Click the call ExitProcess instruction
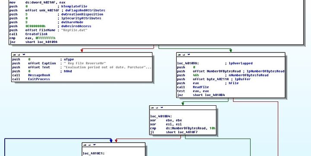Viewport: 311px width, 156px height. pos(31,79)
